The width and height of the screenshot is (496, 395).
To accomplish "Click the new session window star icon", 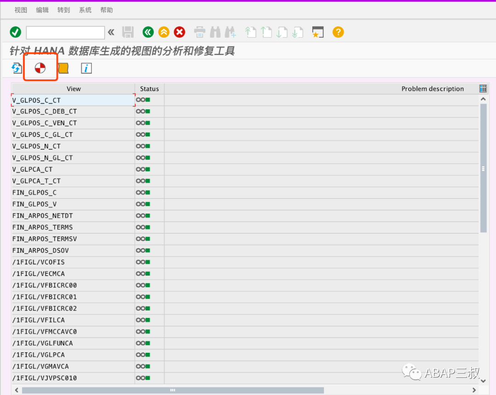I will [x=318, y=32].
